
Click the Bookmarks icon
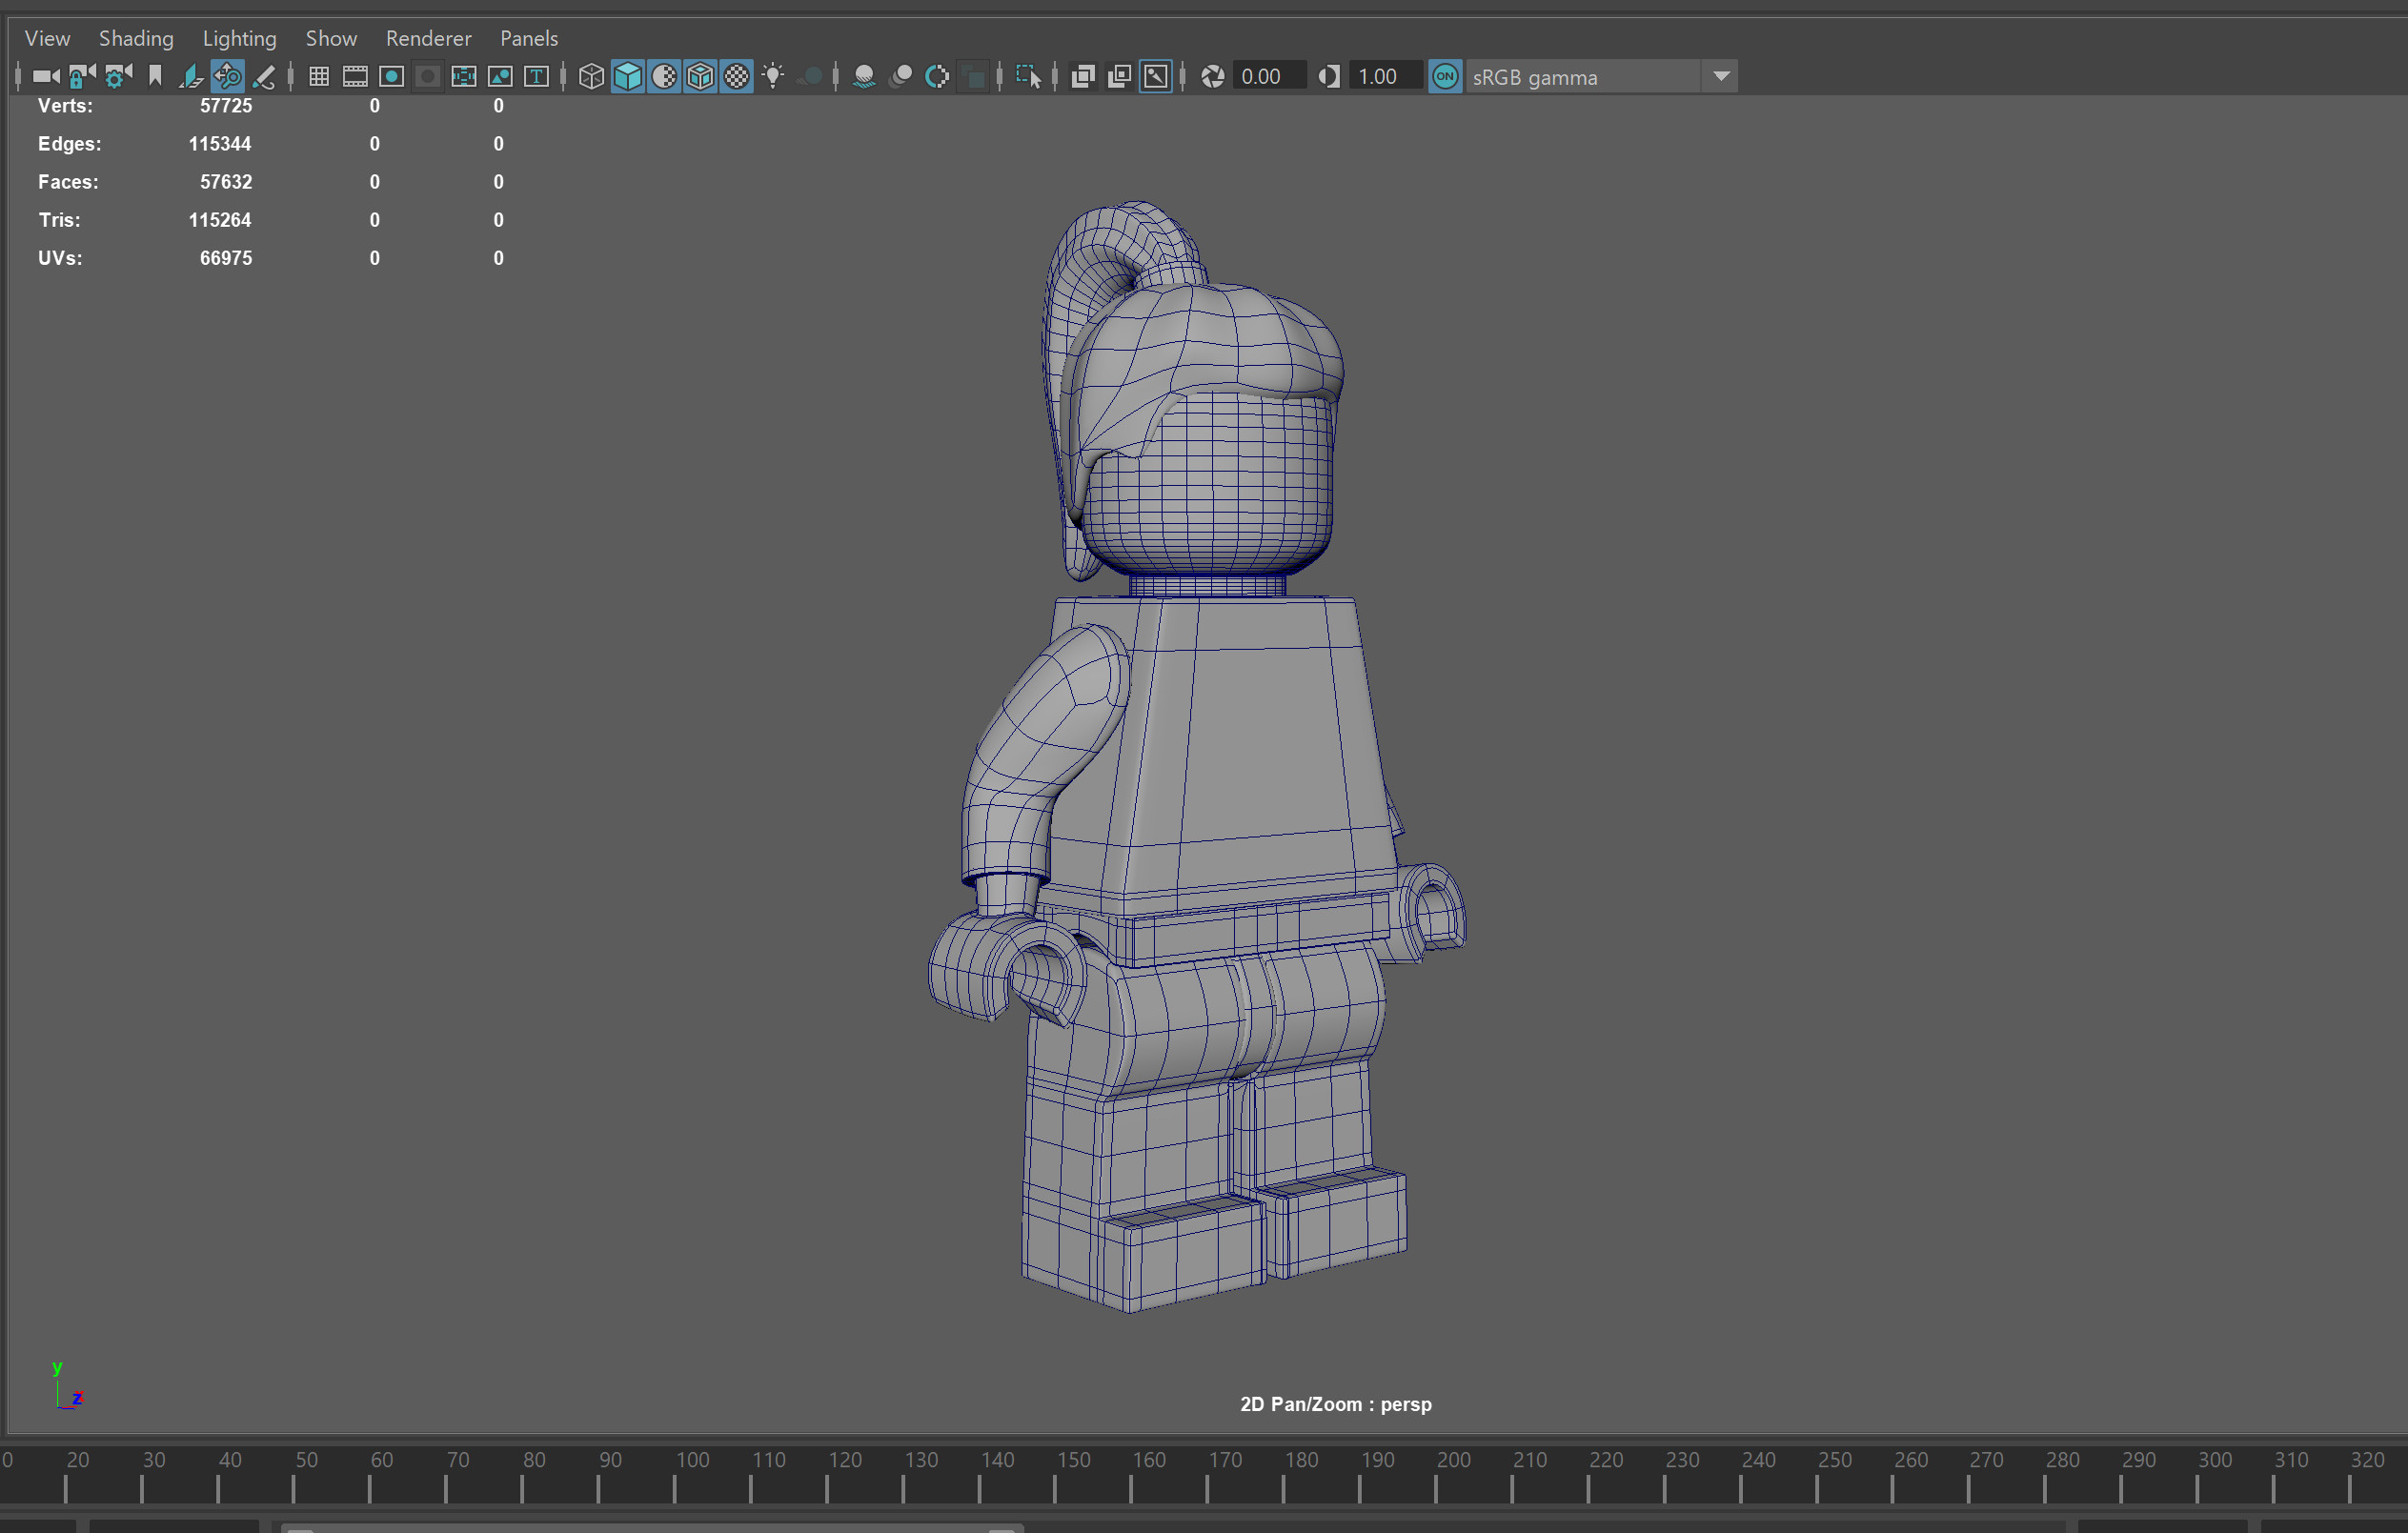[155, 76]
